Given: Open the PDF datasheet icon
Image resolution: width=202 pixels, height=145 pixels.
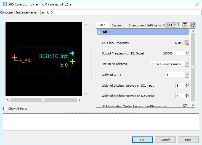Looking at the screenshot, I should coord(185,25).
